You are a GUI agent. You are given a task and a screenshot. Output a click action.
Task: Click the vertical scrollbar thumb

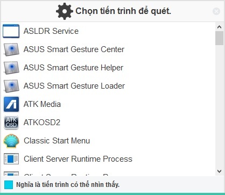tap(219, 38)
